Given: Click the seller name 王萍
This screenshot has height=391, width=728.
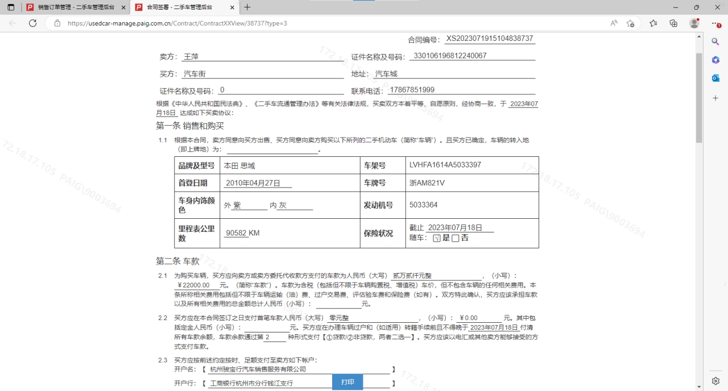Looking at the screenshot, I should (191, 57).
